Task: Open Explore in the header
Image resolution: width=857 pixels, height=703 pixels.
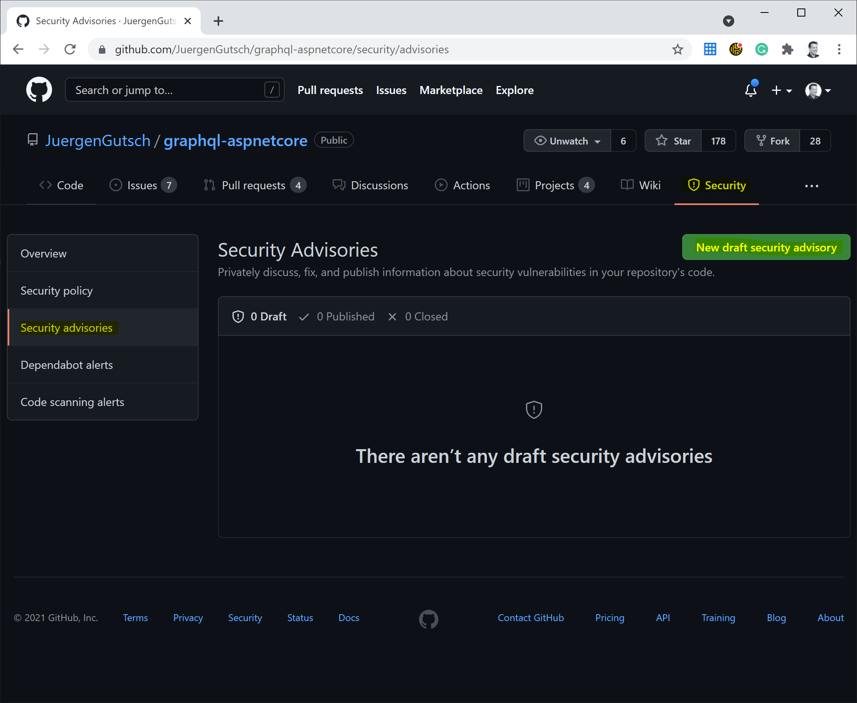Action: pyautogui.click(x=514, y=90)
